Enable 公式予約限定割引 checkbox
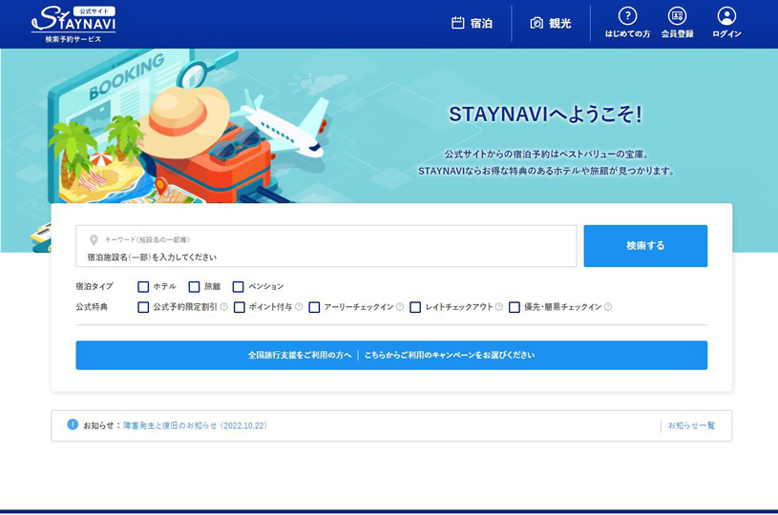 (x=143, y=307)
